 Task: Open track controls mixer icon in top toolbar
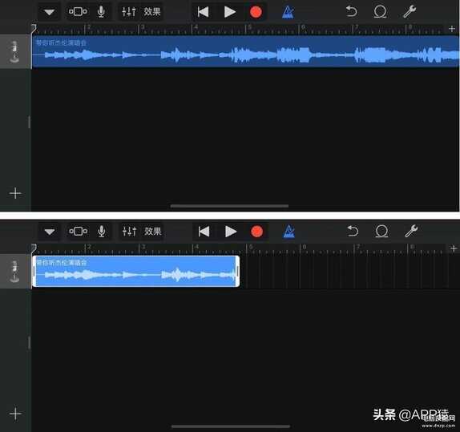128,12
